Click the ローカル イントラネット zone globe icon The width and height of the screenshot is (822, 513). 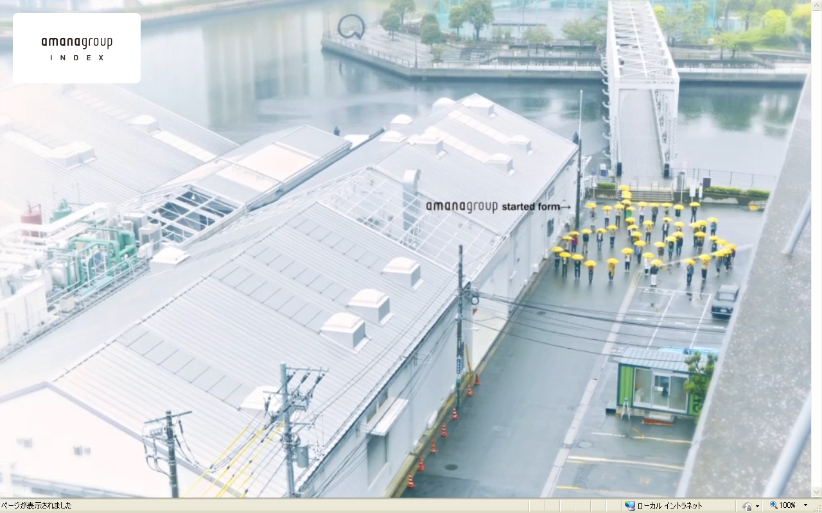[629, 506]
